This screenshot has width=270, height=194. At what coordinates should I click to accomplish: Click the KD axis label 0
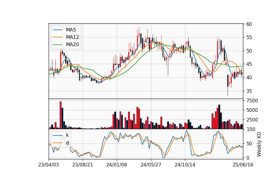click(x=247, y=158)
